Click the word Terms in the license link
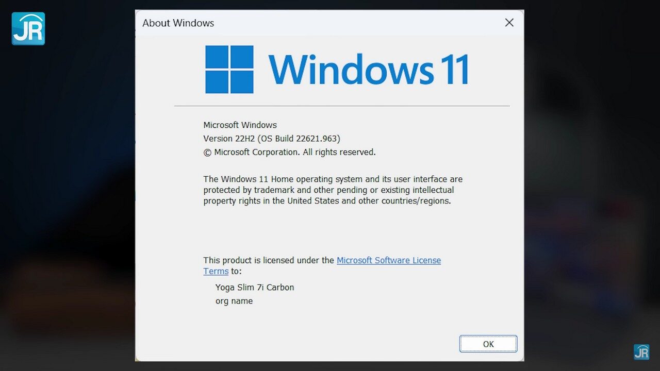 click(x=216, y=271)
